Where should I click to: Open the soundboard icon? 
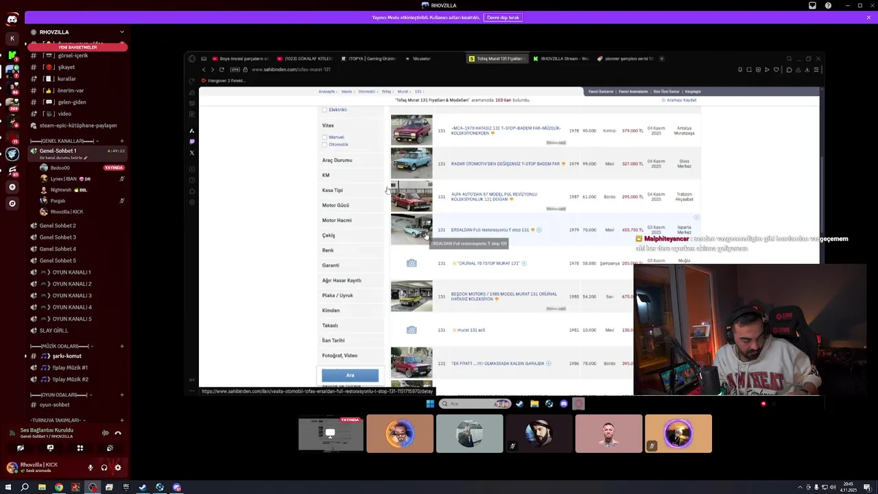110,448
